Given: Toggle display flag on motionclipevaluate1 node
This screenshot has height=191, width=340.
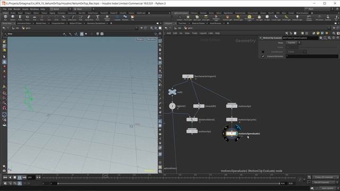Looking at the screenshot, I should 237,128.
